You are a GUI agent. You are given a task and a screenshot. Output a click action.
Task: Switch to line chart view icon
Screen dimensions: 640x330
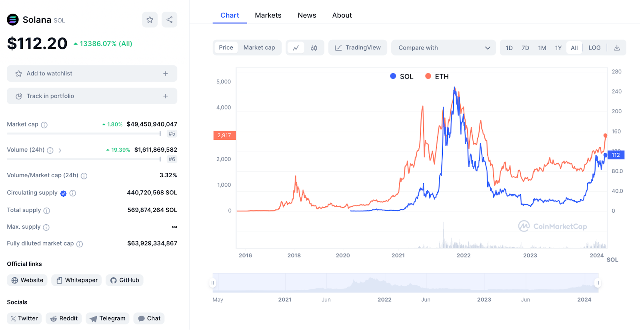pos(296,48)
